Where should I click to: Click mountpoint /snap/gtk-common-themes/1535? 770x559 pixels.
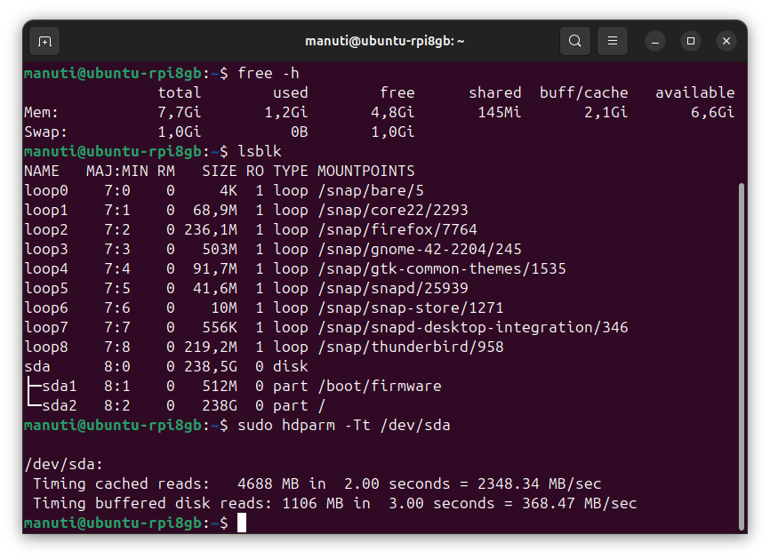[442, 269]
